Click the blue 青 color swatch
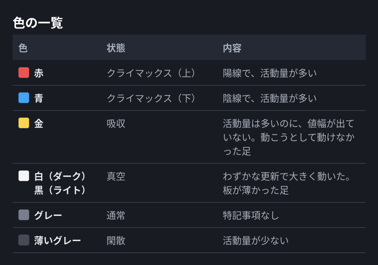This screenshot has width=378, height=265. click(24, 98)
